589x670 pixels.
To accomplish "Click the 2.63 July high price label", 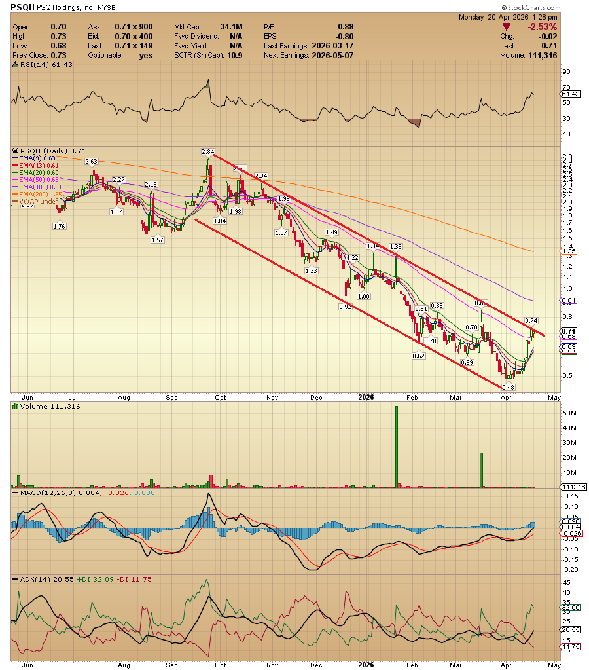I will (92, 162).
